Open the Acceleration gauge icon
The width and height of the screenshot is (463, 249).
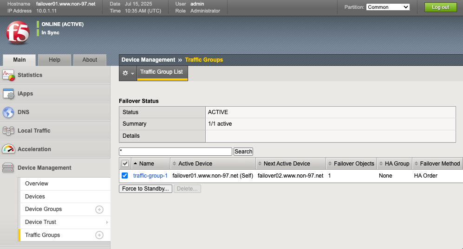point(8,149)
